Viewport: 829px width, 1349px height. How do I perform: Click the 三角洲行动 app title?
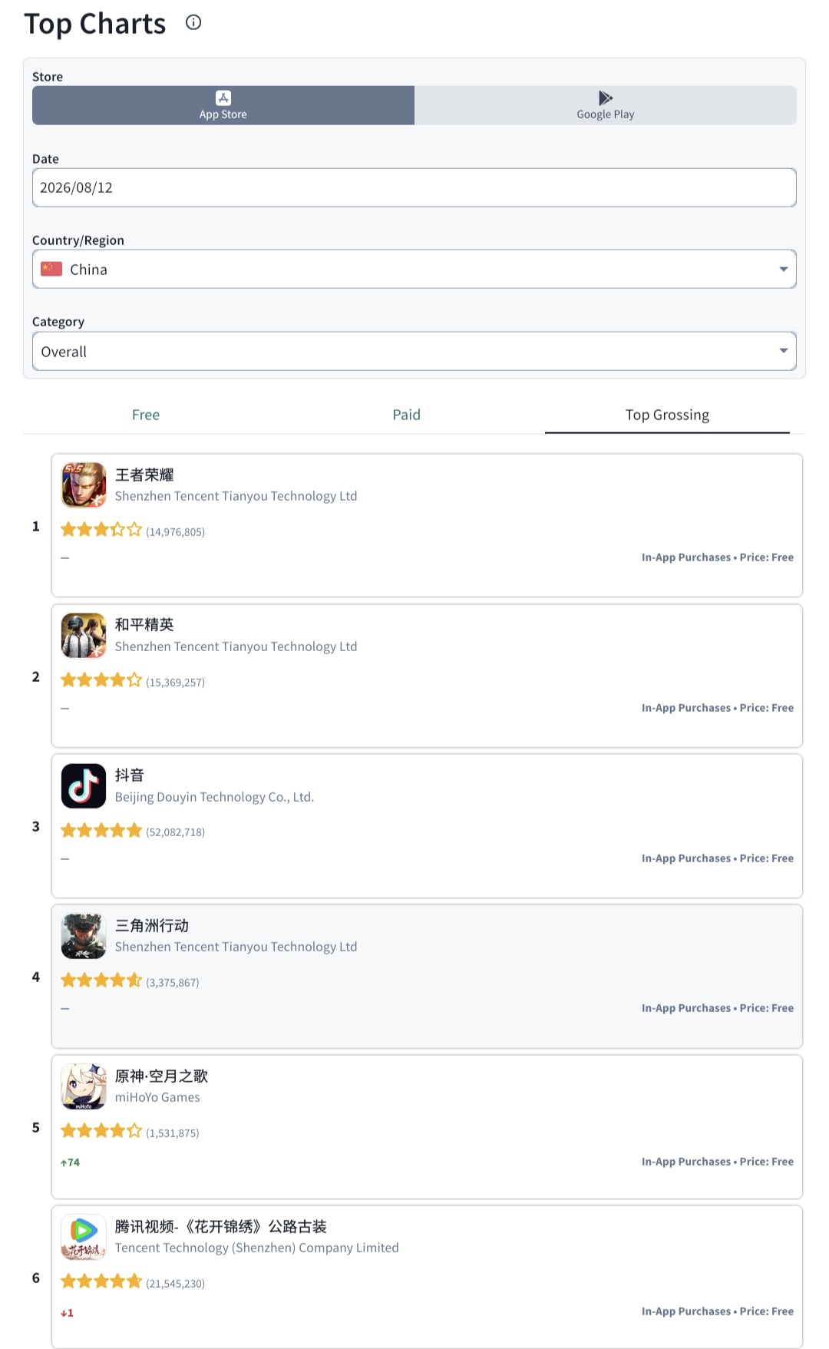[x=152, y=925]
